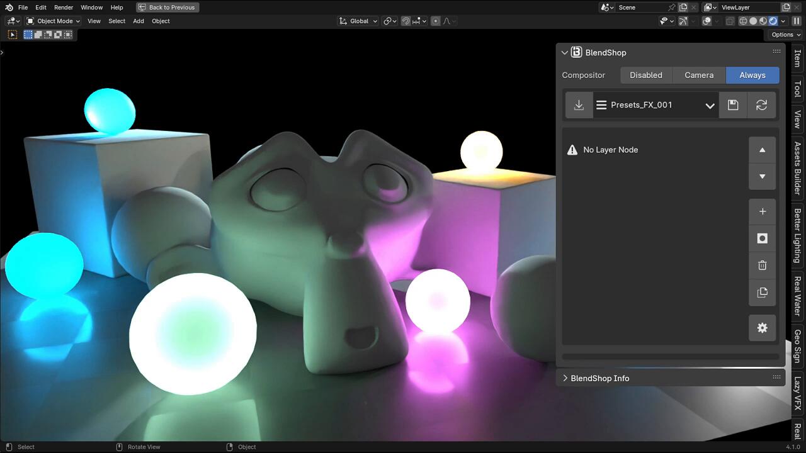
Task: Expand the BlendShop Info section
Action: [x=599, y=378]
